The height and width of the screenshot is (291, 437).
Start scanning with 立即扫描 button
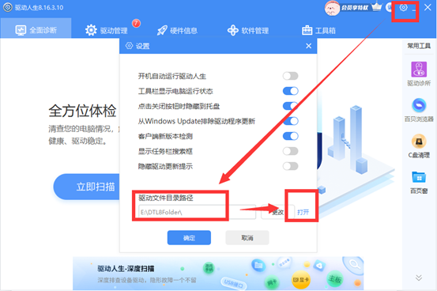(x=87, y=187)
